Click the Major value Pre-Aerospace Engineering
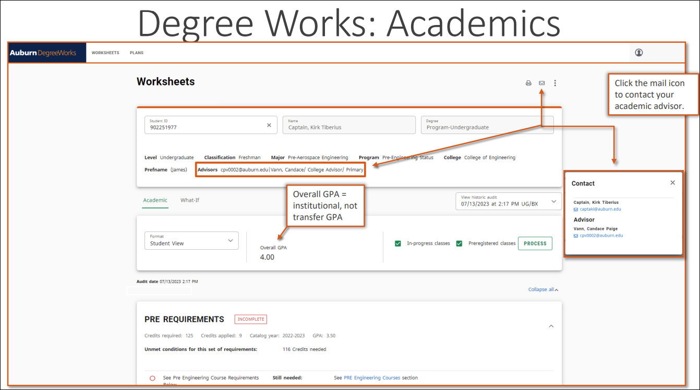This screenshot has width=700, height=390. click(x=318, y=157)
